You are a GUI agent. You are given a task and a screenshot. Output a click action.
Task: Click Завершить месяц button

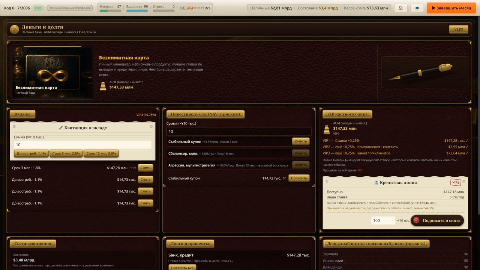(451, 8)
